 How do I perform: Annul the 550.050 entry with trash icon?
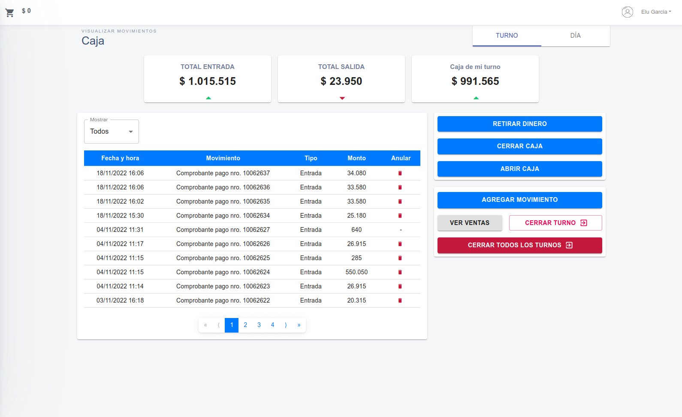point(400,272)
